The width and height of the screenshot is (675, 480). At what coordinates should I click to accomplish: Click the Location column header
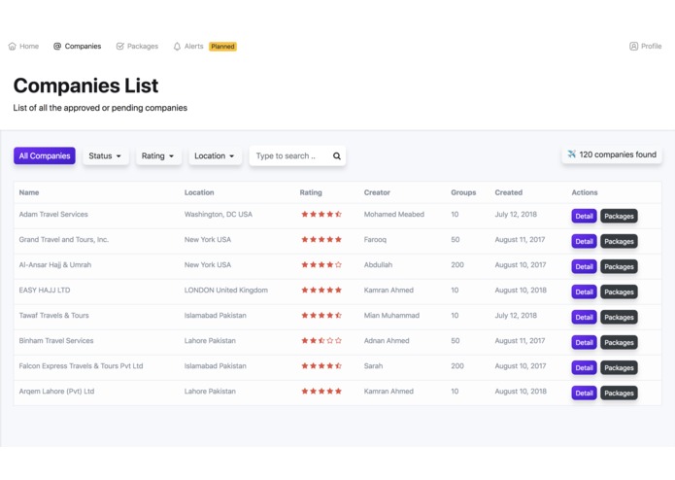coord(199,192)
